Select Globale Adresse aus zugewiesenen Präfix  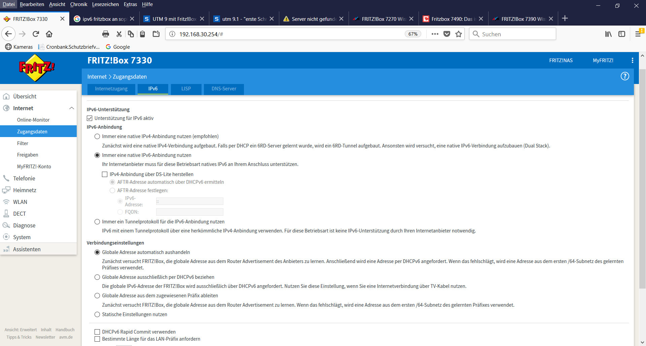pos(97,296)
